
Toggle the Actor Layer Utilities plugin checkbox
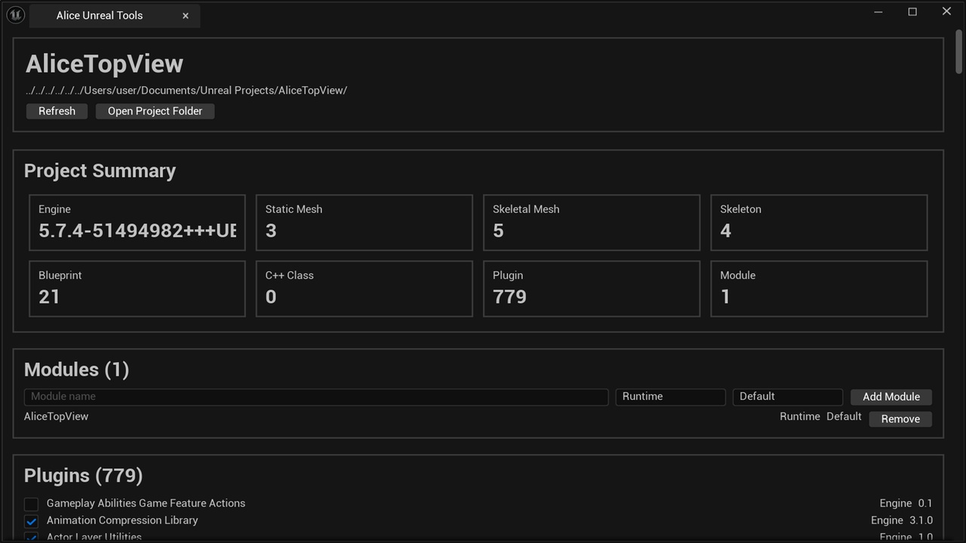pyautogui.click(x=31, y=538)
